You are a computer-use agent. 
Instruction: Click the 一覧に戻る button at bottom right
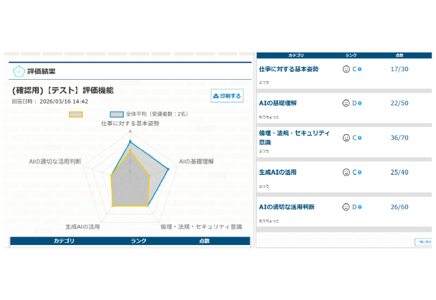pyautogui.click(x=424, y=242)
